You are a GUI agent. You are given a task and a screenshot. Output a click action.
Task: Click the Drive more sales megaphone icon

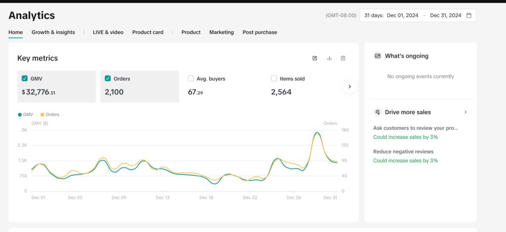378,112
